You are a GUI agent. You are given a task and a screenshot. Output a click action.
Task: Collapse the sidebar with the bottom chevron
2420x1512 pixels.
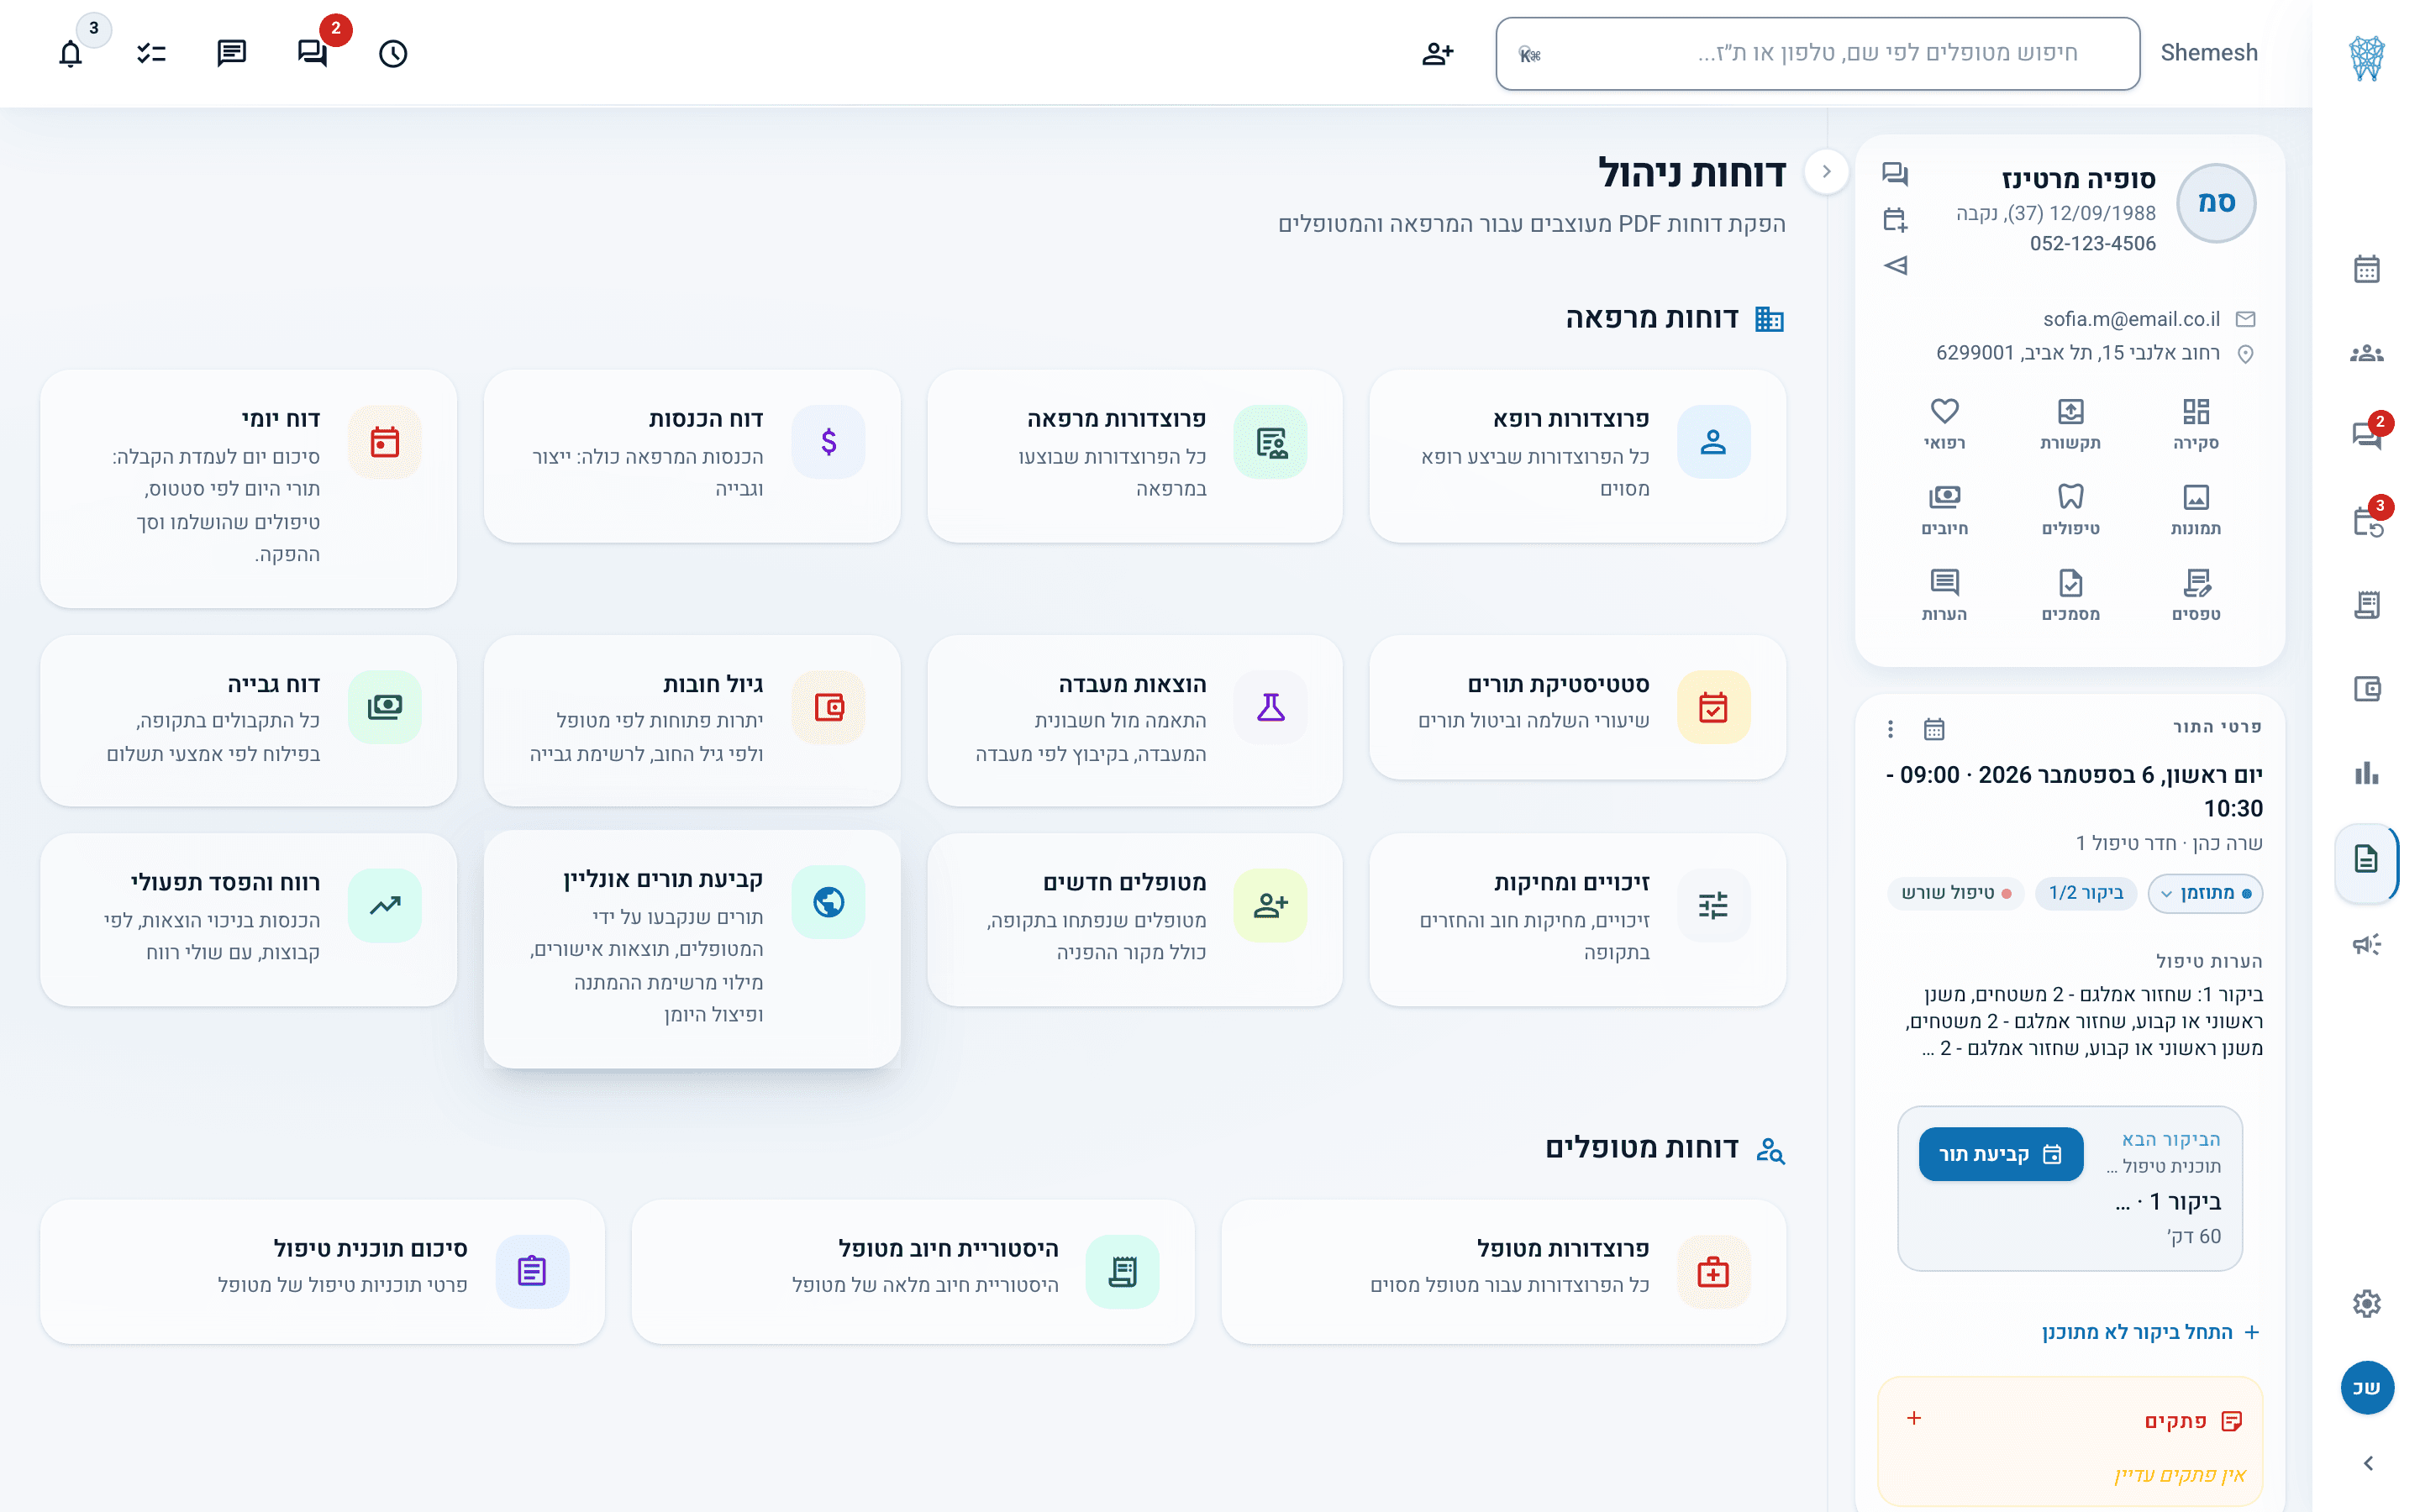(x=2367, y=1464)
